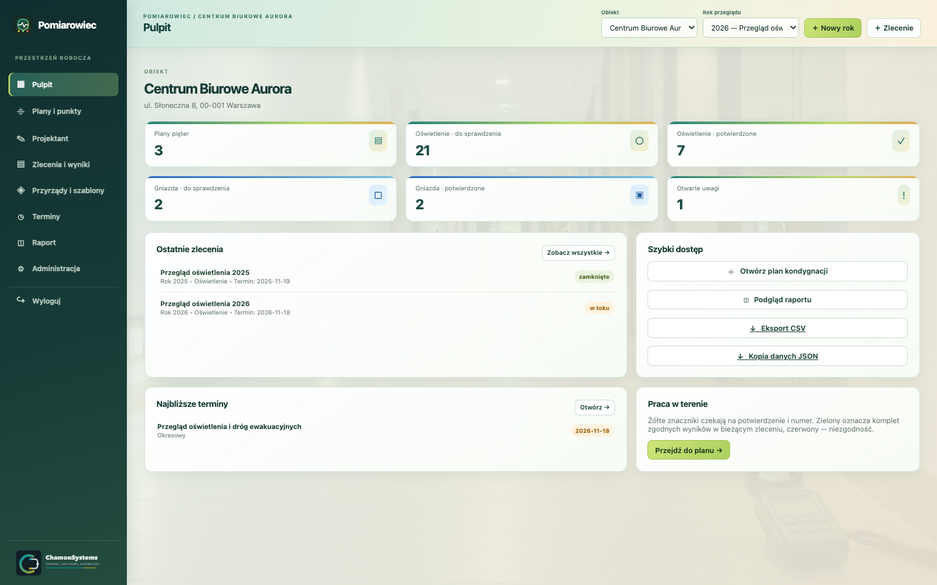Click the Eksport CSV link
937x585 pixels.
778,328
